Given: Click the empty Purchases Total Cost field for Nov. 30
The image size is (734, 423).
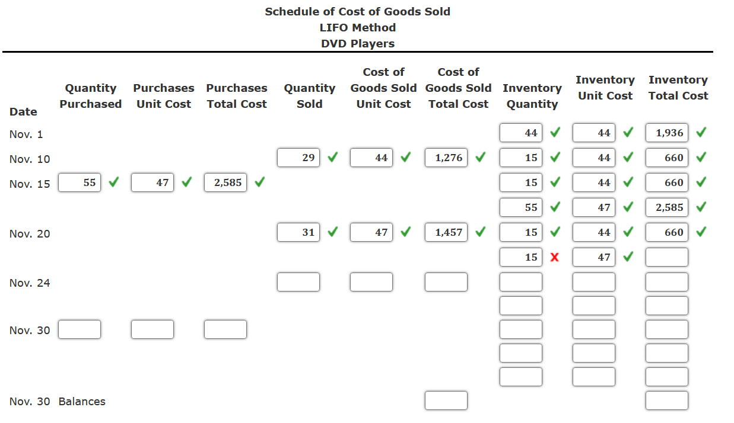Looking at the screenshot, I should [225, 329].
